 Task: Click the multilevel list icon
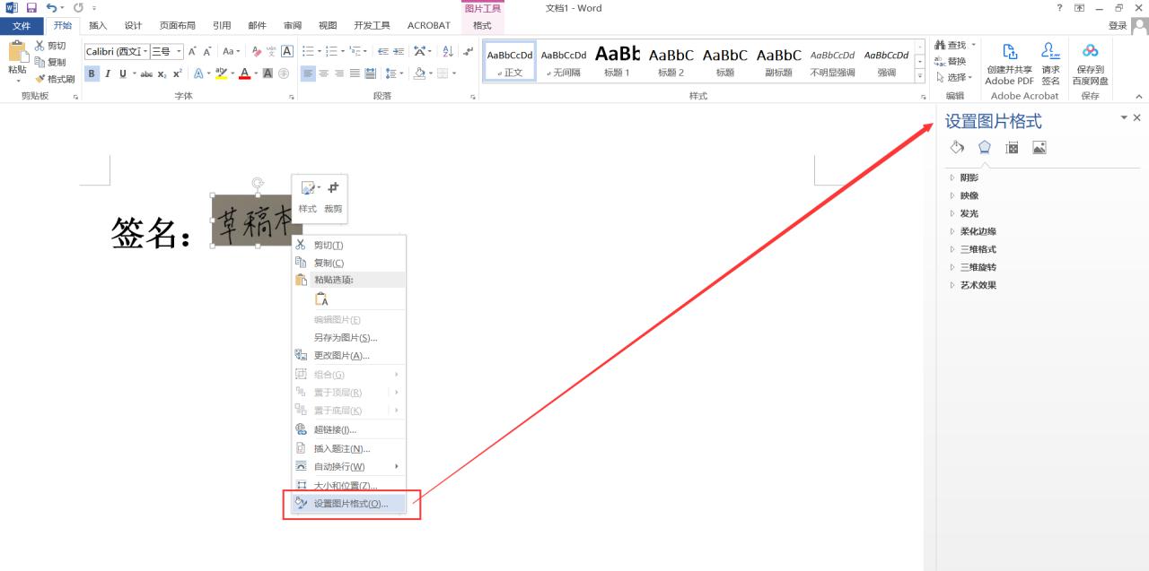[x=355, y=51]
